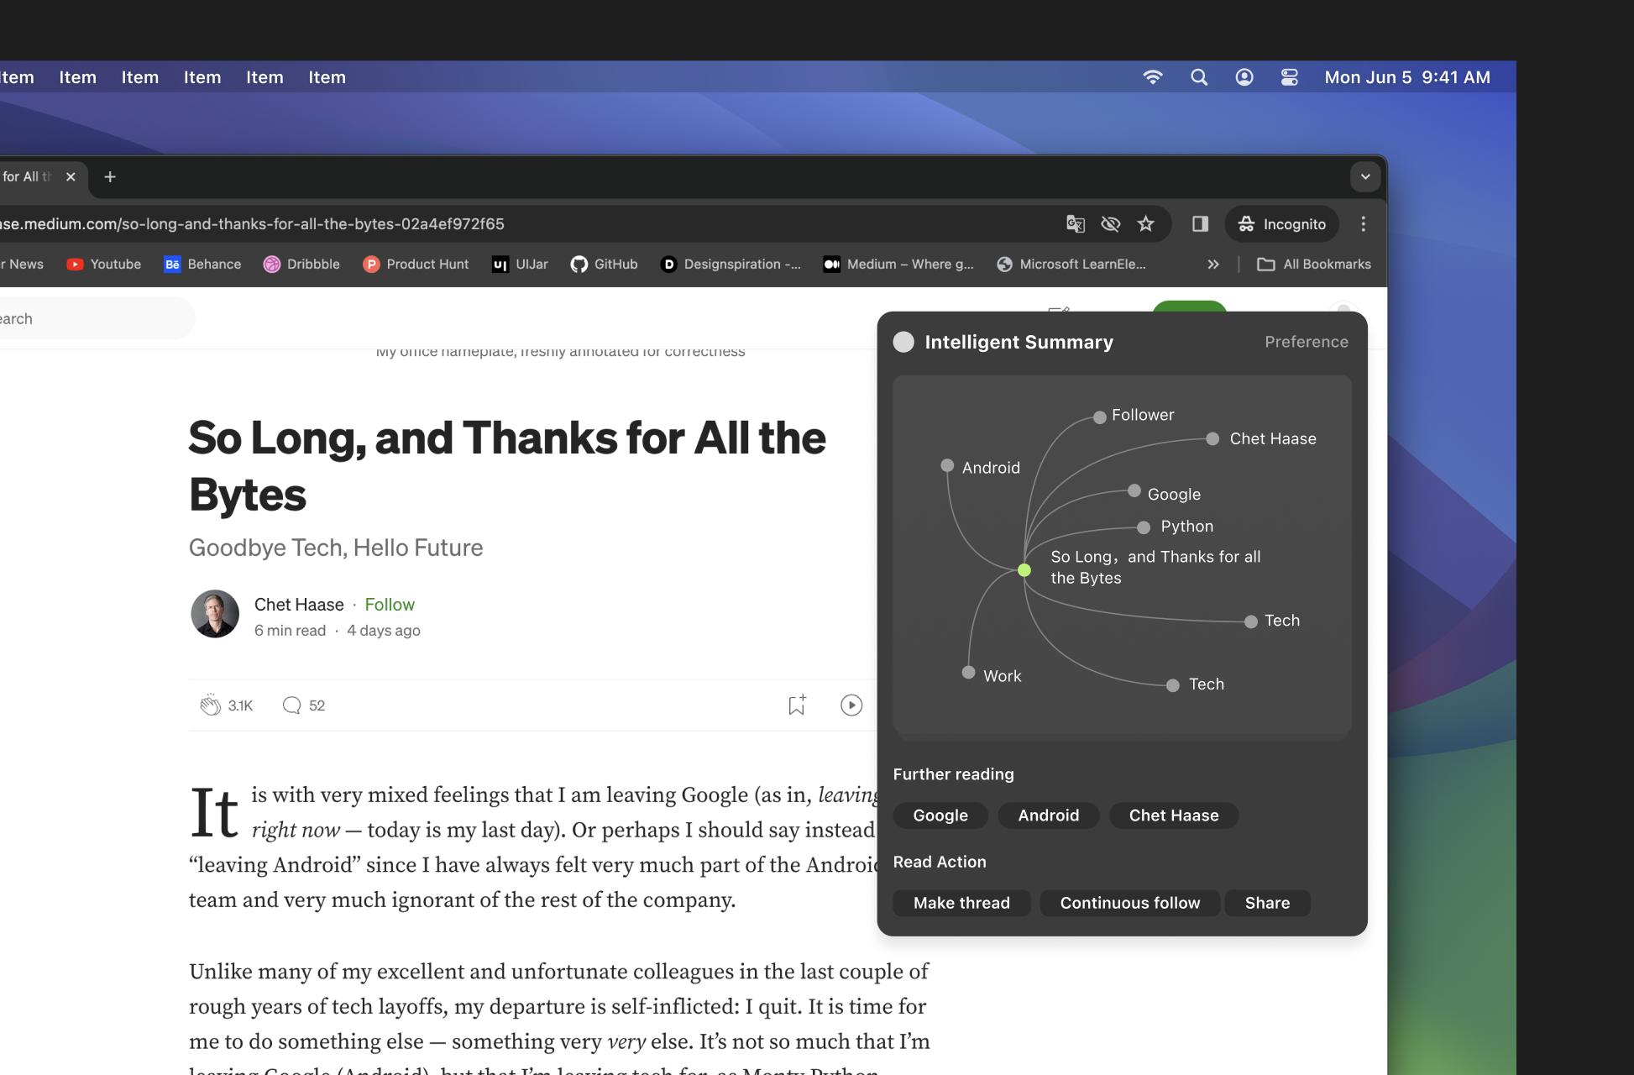1634x1075 pixels.
Task: Click the translate page icon in address bar
Action: pyautogui.click(x=1075, y=223)
